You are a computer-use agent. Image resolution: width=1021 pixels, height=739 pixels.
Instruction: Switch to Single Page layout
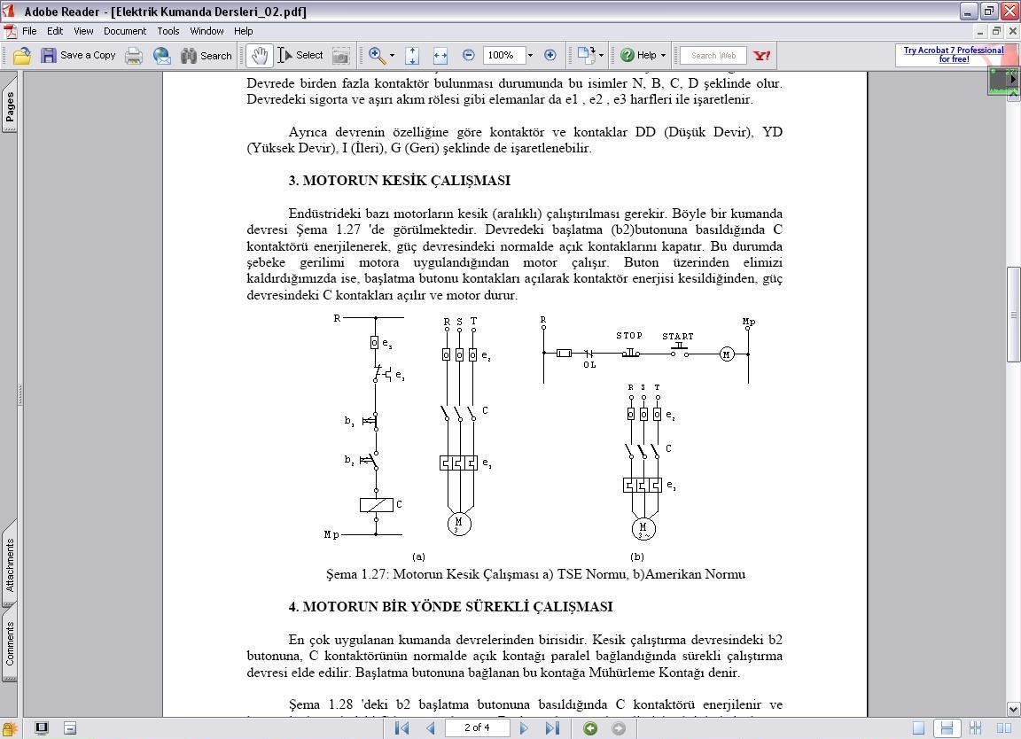(918, 728)
